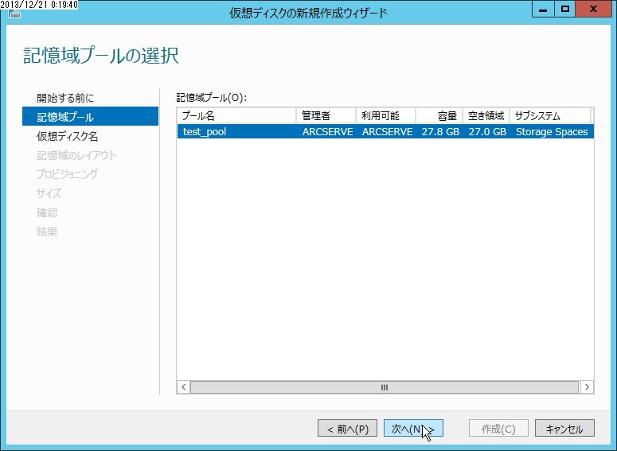617x451 pixels.
Task: Select the test_pool row name
Action: click(205, 131)
